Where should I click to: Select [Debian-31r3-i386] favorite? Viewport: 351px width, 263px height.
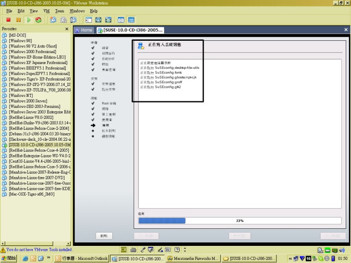click(39, 134)
